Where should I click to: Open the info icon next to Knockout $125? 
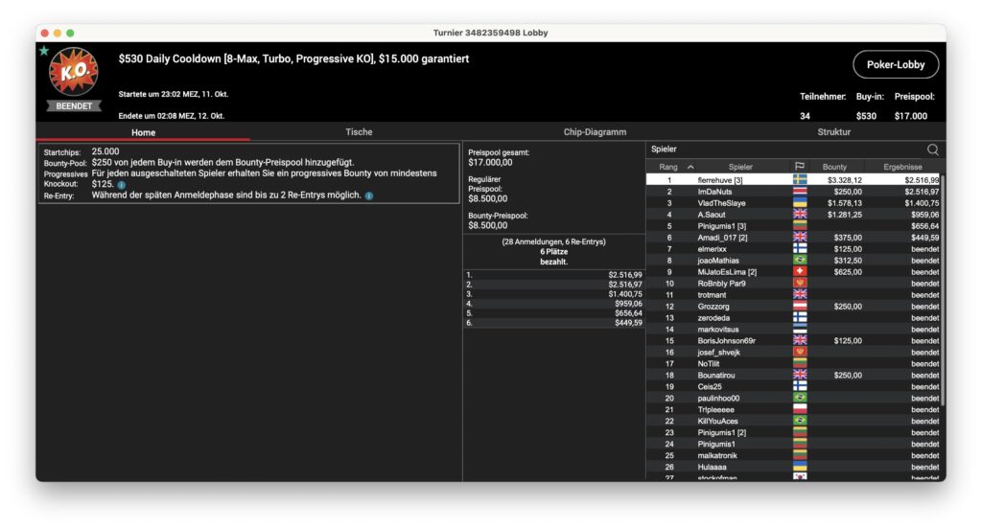tap(122, 184)
